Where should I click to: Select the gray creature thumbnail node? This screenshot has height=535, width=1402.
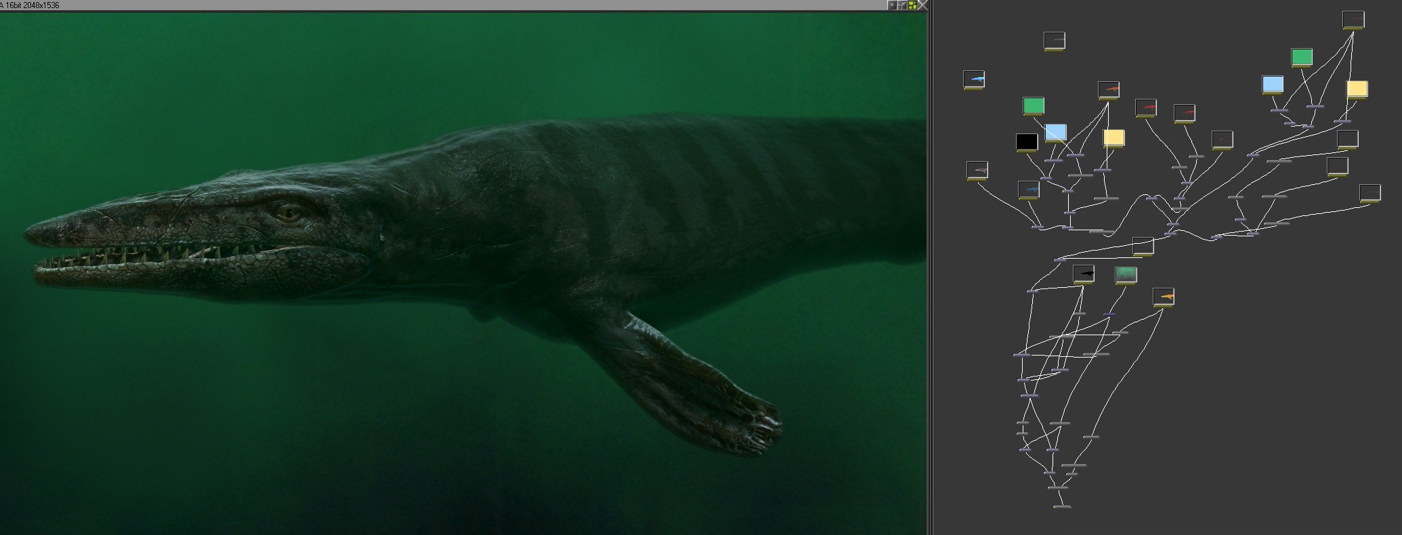[x=977, y=170]
